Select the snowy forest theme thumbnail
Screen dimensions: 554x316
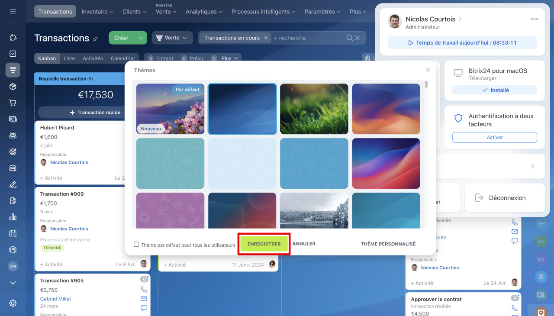[314, 210]
